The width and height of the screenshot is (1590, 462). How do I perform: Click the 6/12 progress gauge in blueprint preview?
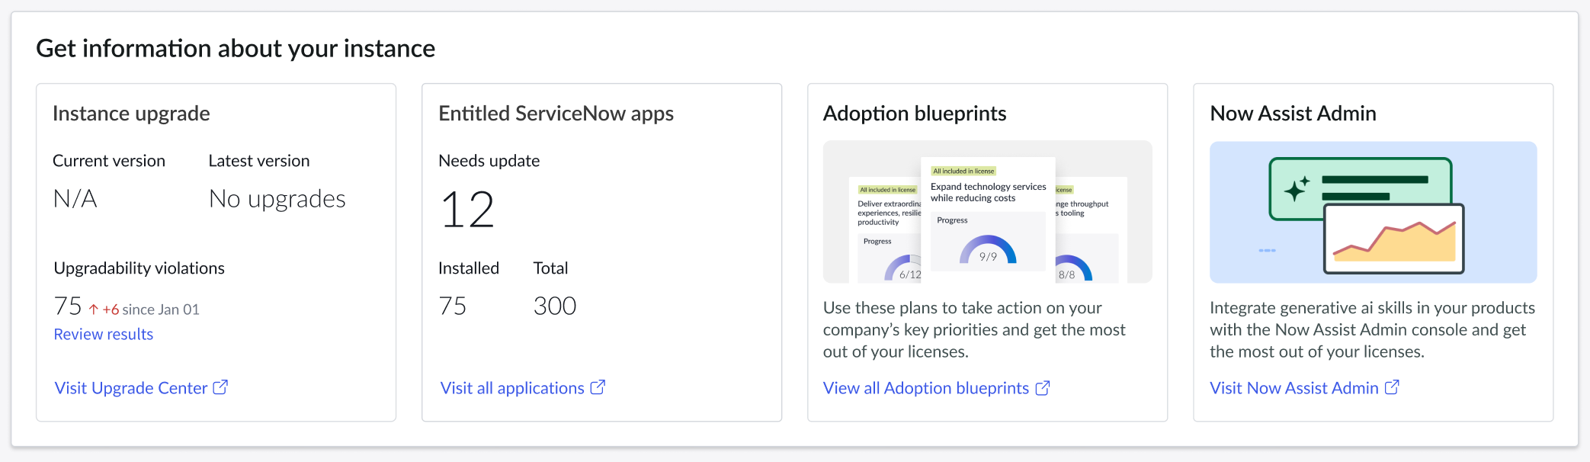[904, 268]
